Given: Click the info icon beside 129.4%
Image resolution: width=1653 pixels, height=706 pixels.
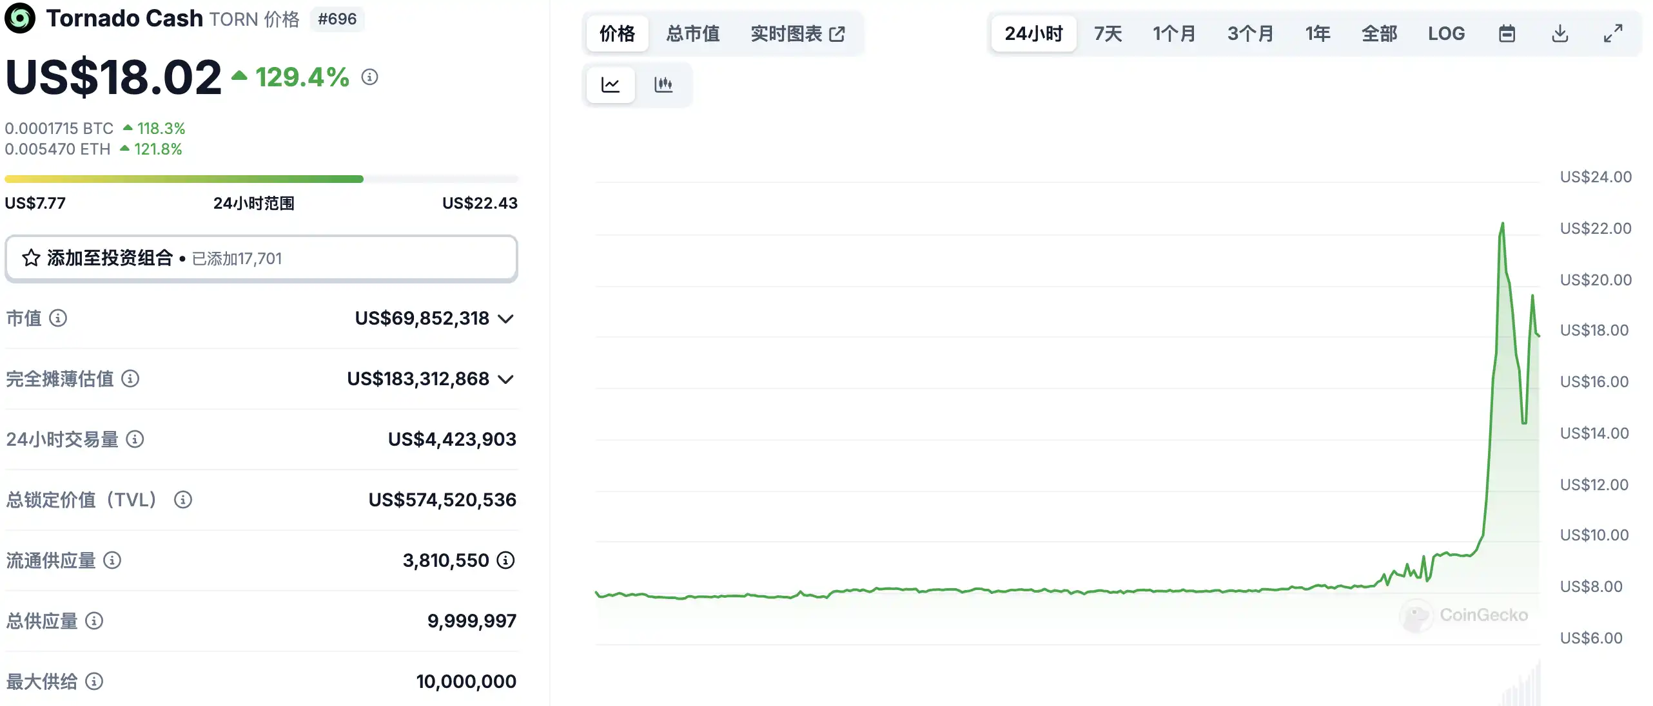Looking at the screenshot, I should tap(369, 77).
